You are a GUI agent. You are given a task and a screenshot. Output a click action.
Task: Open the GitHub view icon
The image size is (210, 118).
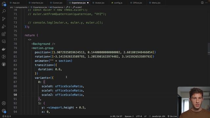point(4,64)
